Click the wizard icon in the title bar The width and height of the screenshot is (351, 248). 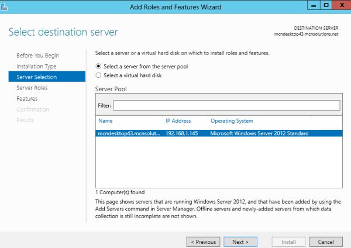point(5,6)
